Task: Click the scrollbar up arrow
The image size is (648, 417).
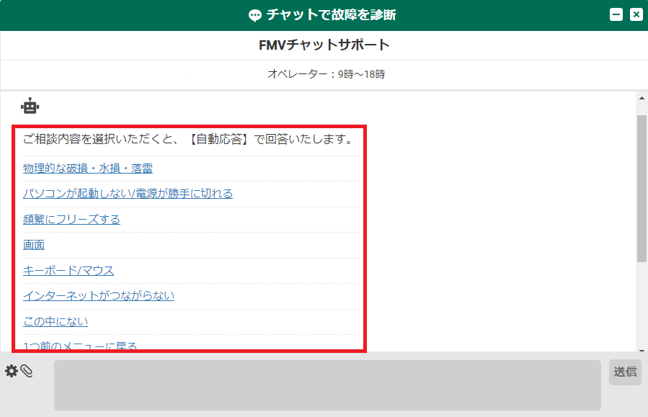Action: click(642, 98)
